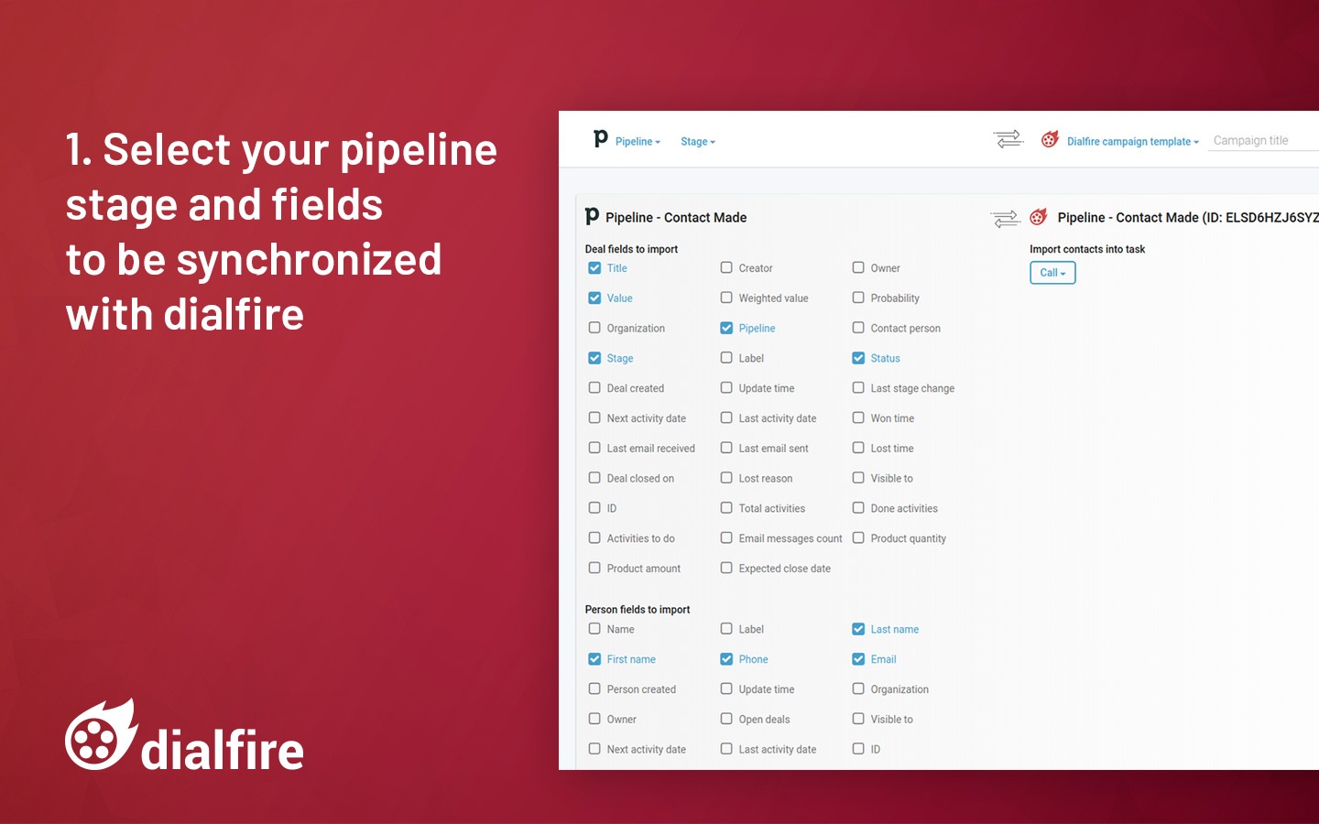The image size is (1319, 824).
Task: Open the Call task dropdown
Action: click(x=1052, y=273)
